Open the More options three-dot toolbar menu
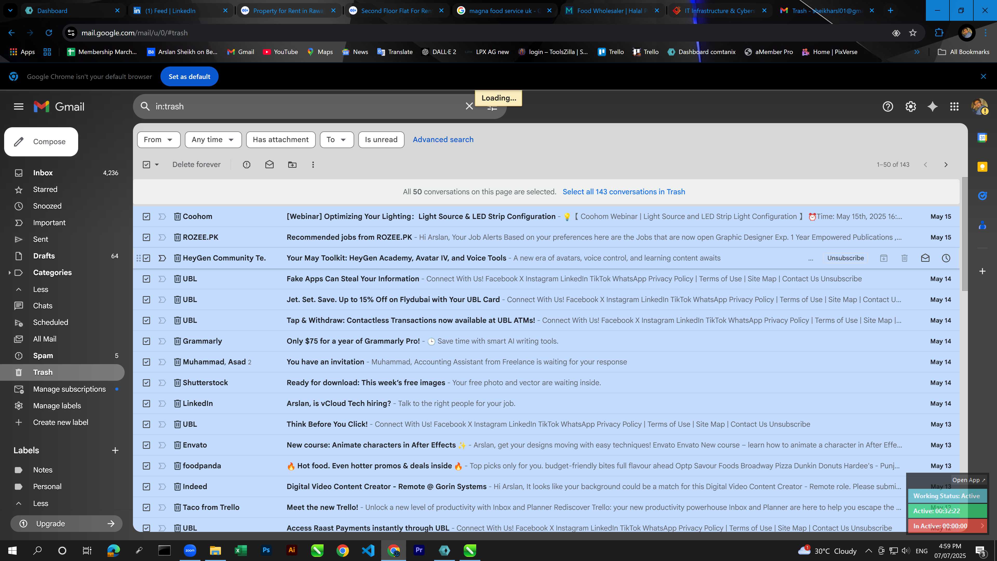The height and width of the screenshot is (561, 997). (313, 165)
